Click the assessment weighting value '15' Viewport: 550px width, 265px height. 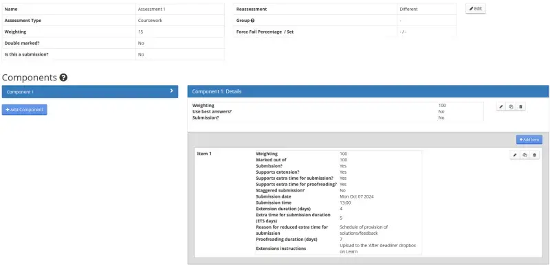140,32
